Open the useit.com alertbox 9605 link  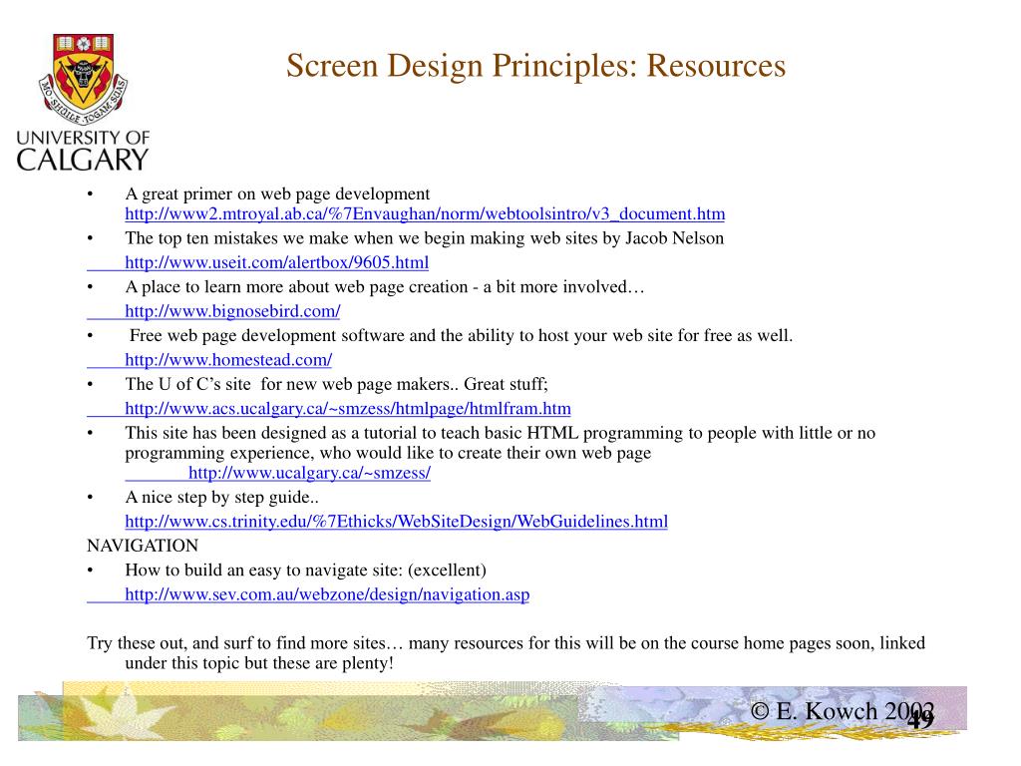coord(277,262)
